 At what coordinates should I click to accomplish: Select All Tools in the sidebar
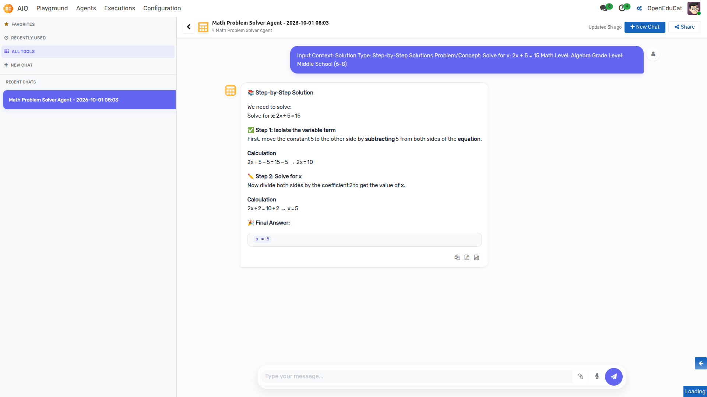pos(88,51)
